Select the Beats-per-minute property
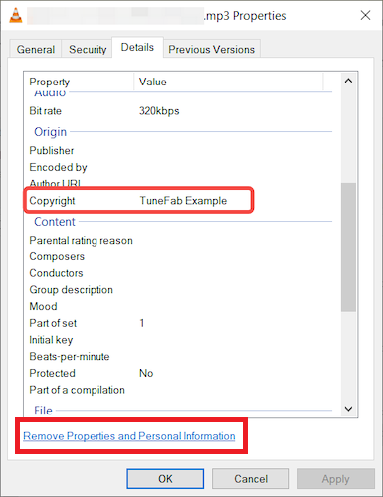This screenshot has height=497, width=383. point(70,357)
